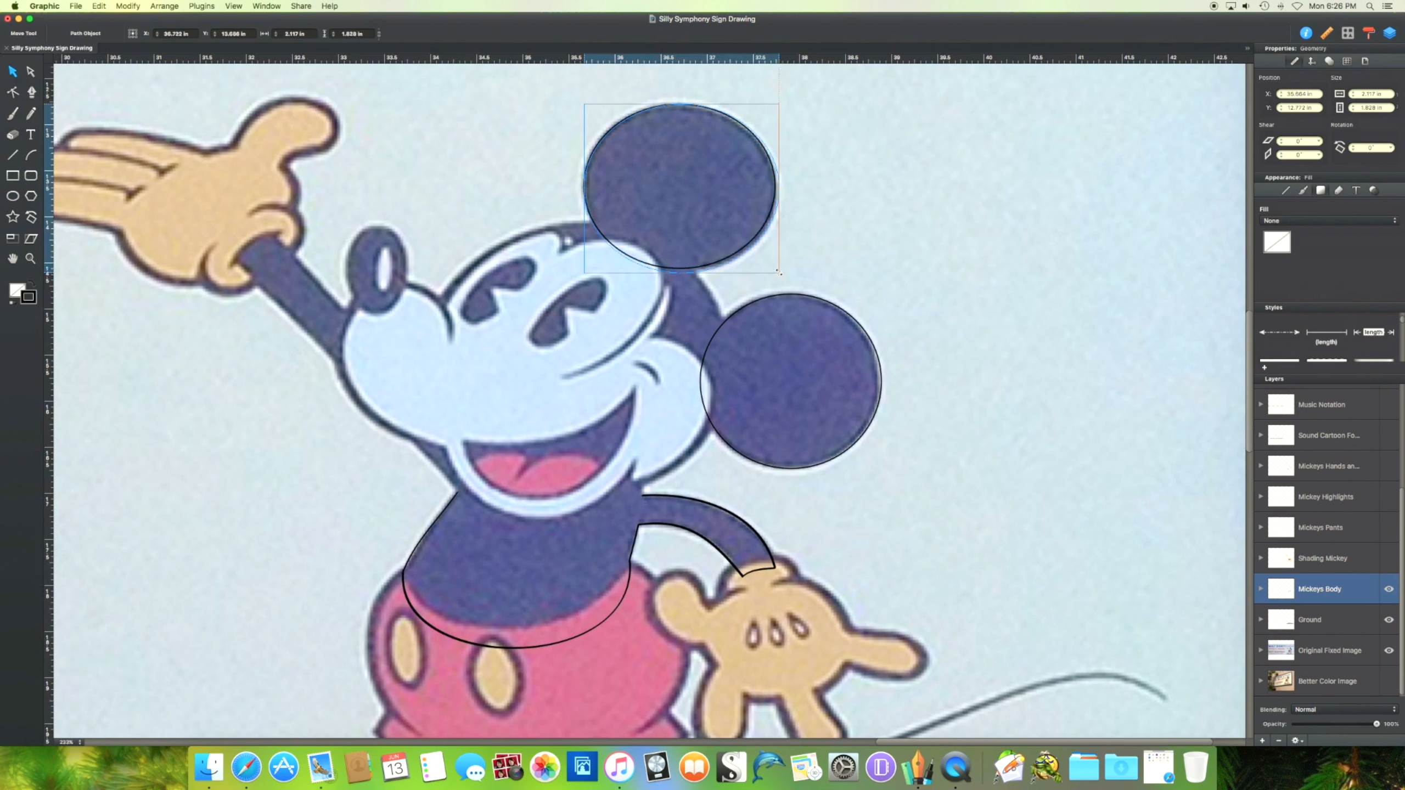Select the Path Selection anchor tool
Viewport: 1405px width, 790px height.
tap(13, 92)
